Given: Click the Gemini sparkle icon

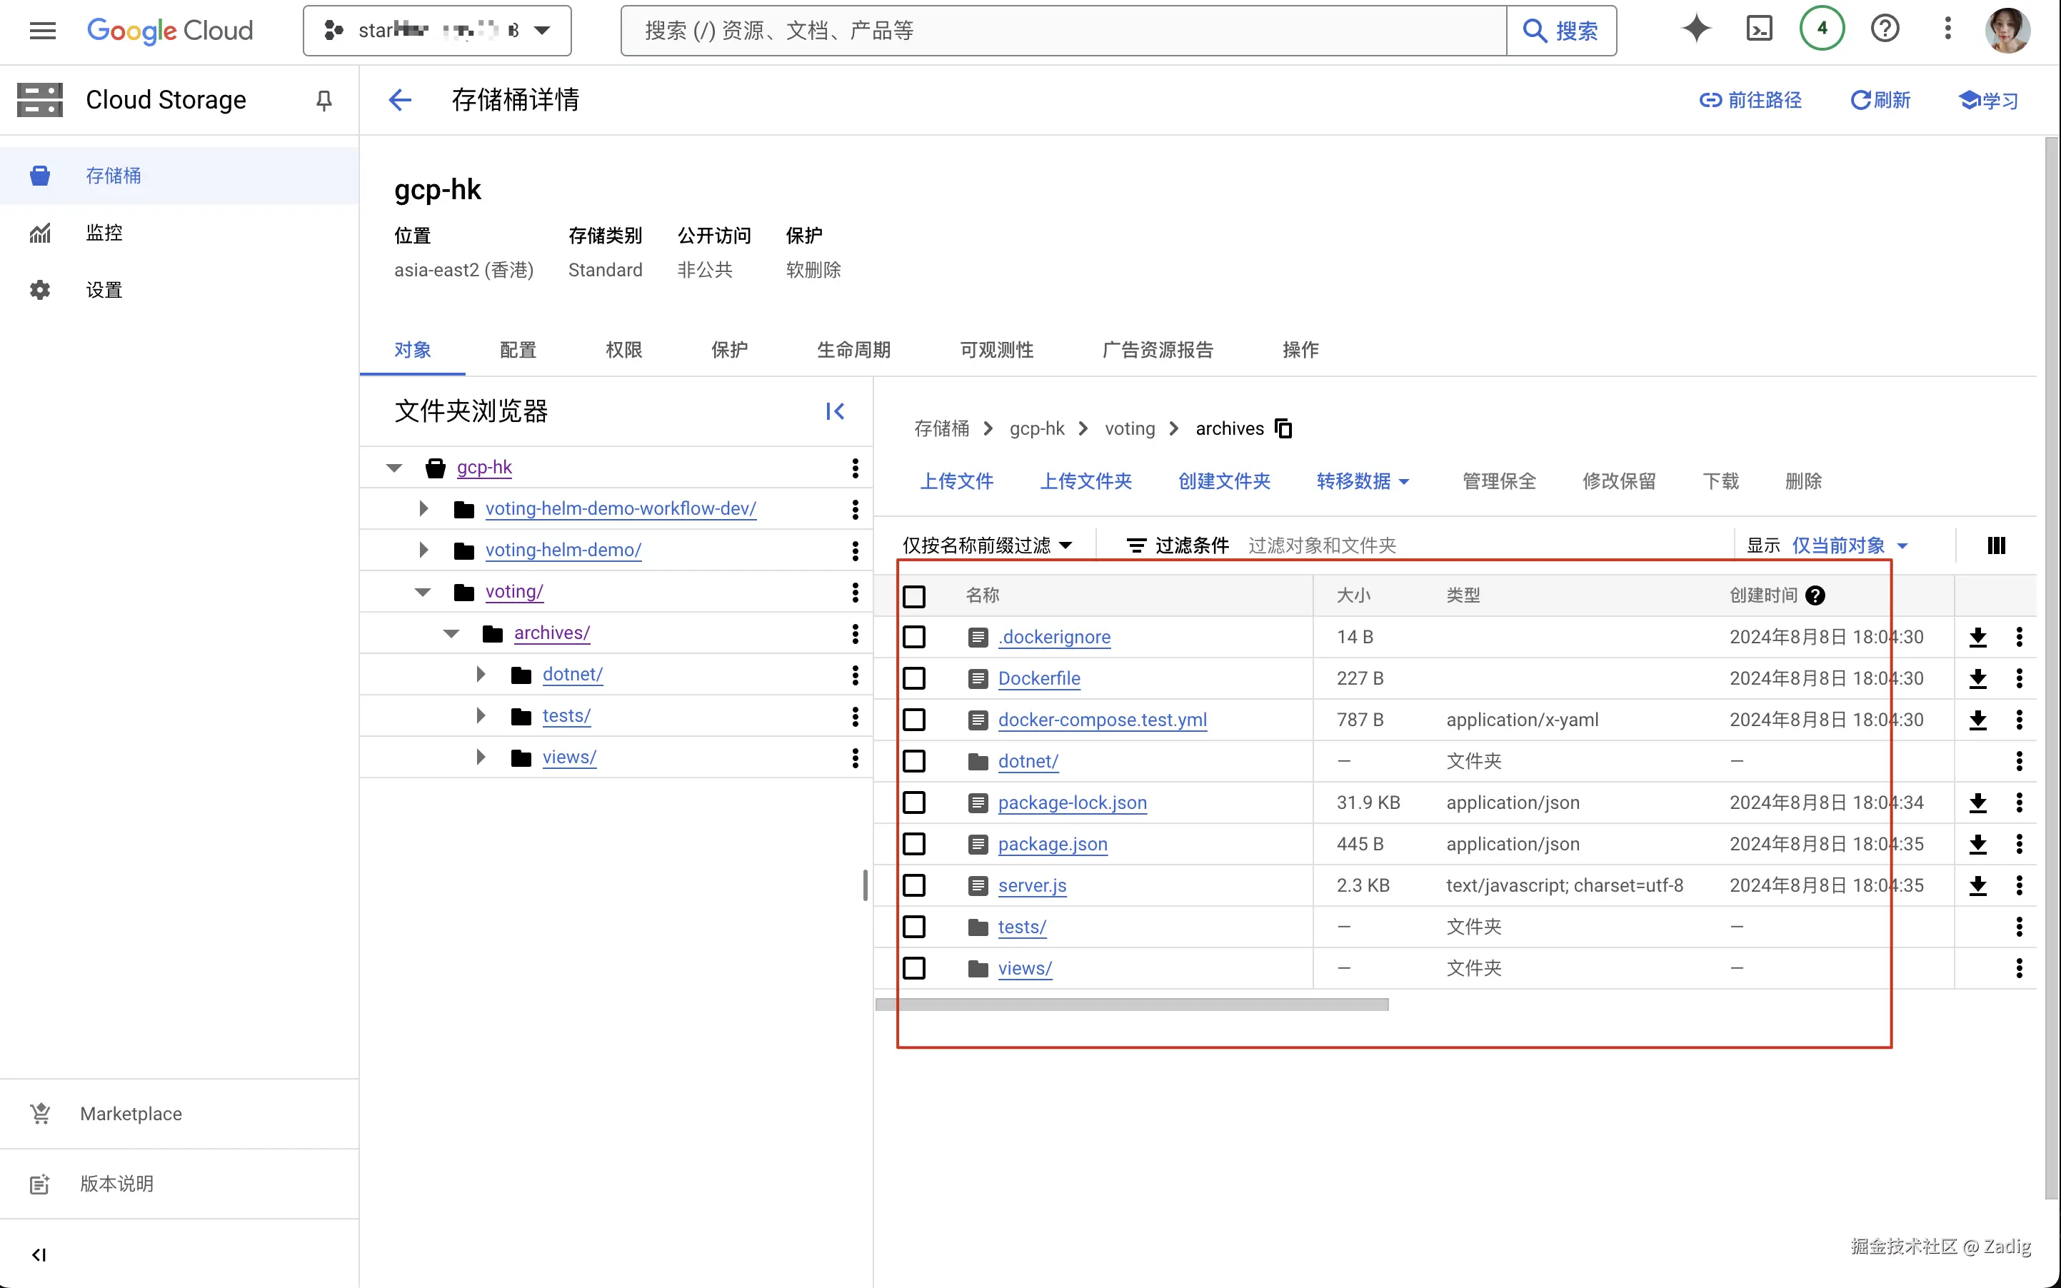Looking at the screenshot, I should point(1695,30).
